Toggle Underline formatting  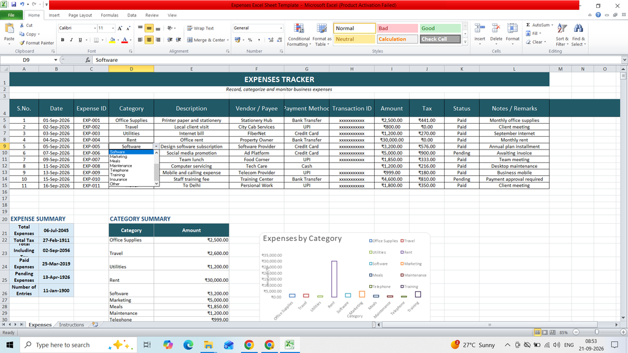(x=80, y=40)
